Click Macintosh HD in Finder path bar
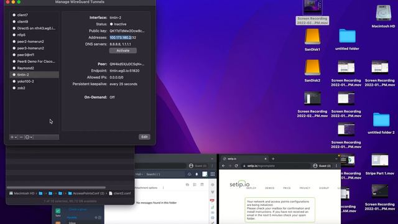Screen dimensions: 398x224 coord(22,194)
